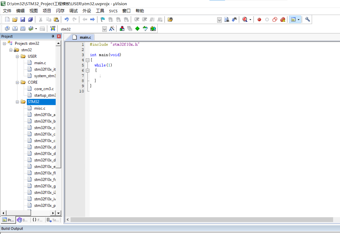340x234 pixels.
Task: Save the current file with the floppy icon
Action: 23,19
